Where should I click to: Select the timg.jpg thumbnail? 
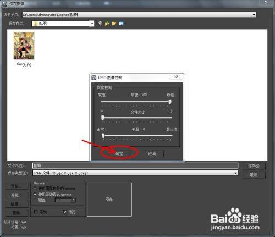point(24,46)
